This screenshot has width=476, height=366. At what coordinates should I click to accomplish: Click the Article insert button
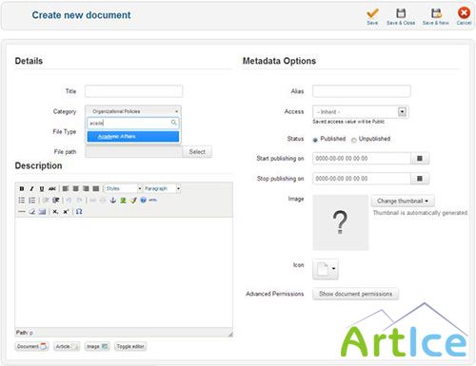[67, 346]
